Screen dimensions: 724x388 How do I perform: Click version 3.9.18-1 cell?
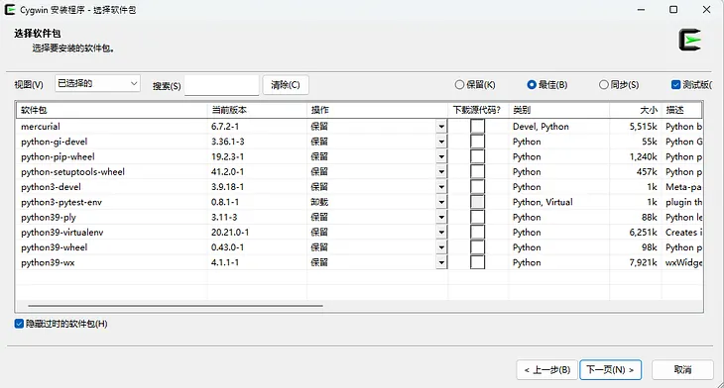pos(228,187)
